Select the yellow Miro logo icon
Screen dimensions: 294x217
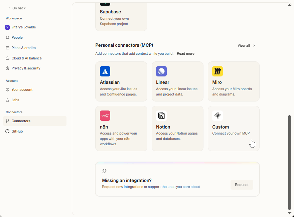(x=217, y=71)
